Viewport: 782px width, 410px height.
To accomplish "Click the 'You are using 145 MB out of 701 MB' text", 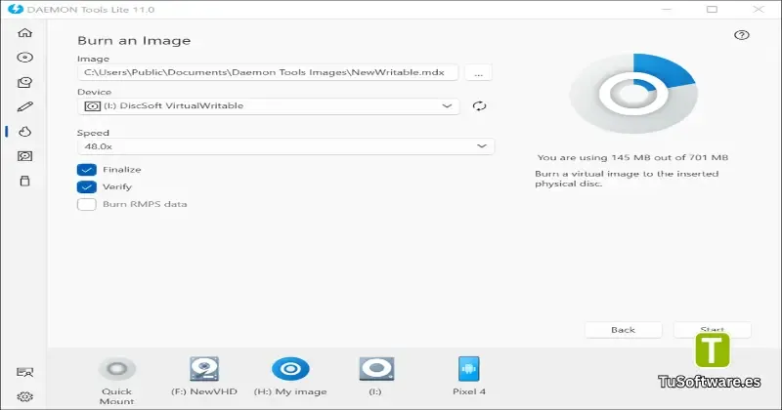I will point(632,157).
